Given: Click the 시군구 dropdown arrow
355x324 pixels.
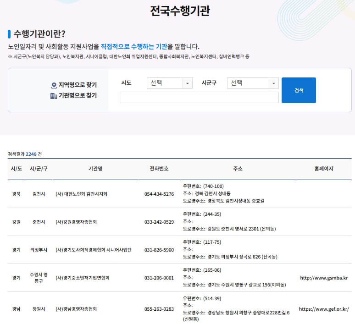Looking at the screenshot, I should (273, 83).
